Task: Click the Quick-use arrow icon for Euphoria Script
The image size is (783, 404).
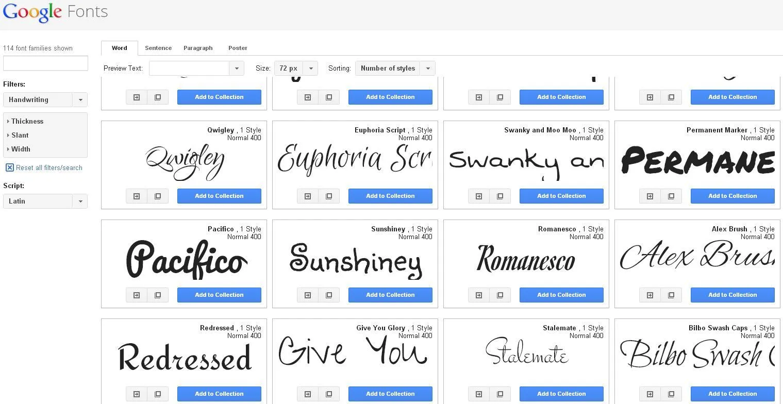Action: coord(308,196)
